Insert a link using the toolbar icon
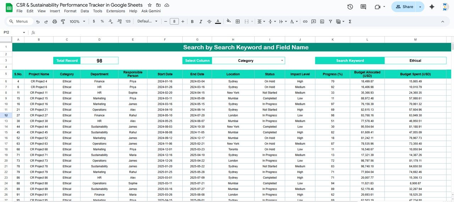454x202 pixels. [305, 22]
